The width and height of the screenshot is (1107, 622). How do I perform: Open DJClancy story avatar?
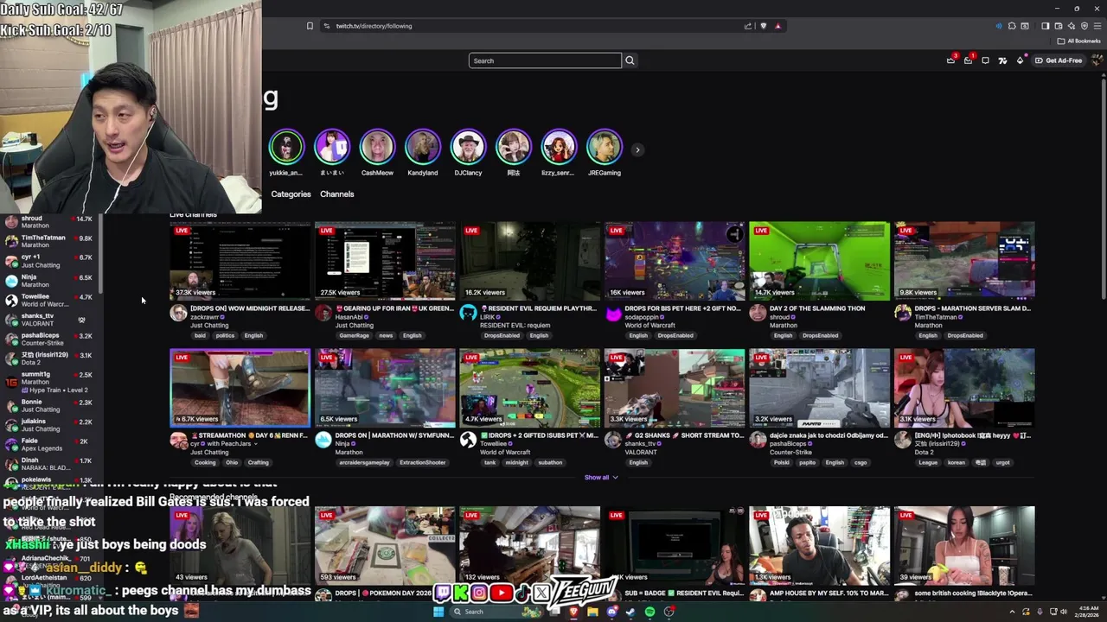[x=468, y=148]
